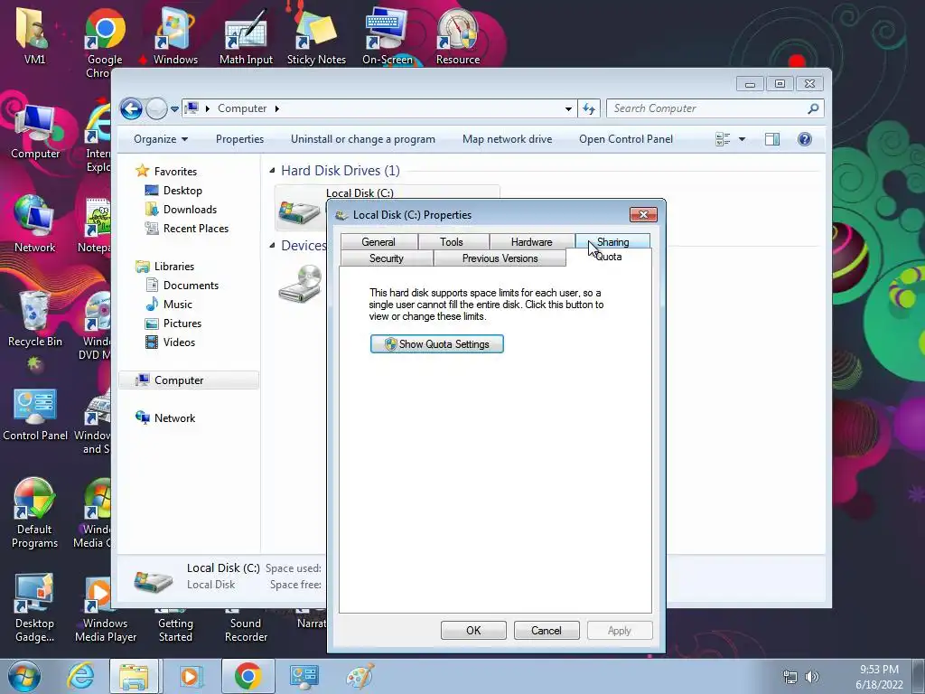Viewport: 925px width, 694px height.
Task: Open the Windows Media Player desktop shortcut
Action: tap(105, 611)
